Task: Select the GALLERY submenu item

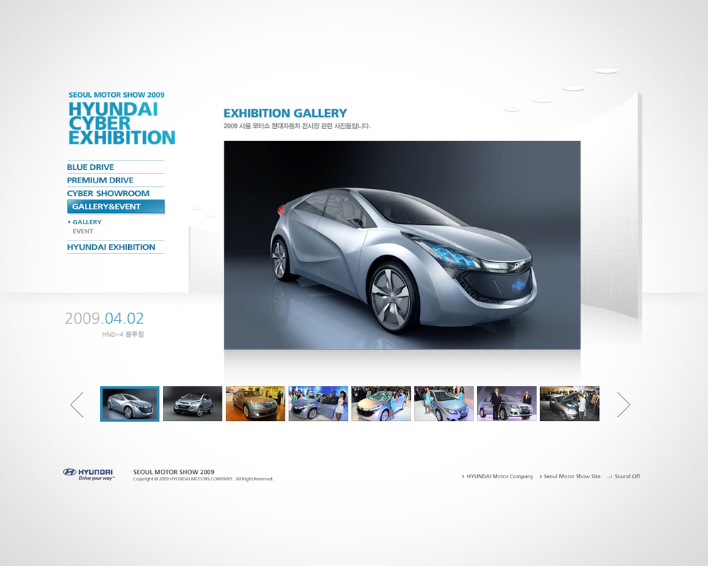Action: [87, 222]
